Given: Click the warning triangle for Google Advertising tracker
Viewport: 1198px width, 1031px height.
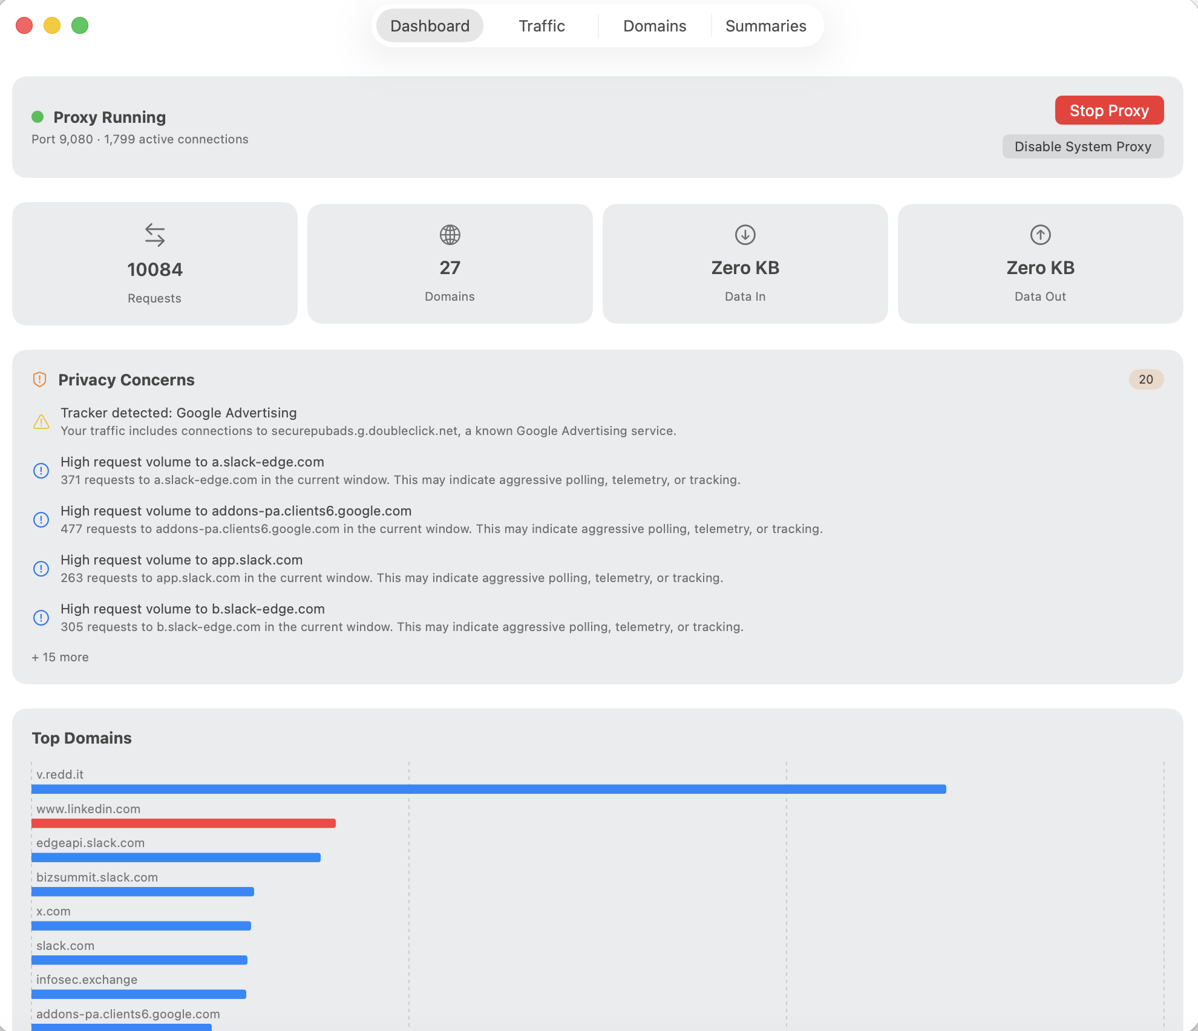Looking at the screenshot, I should pos(41,422).
